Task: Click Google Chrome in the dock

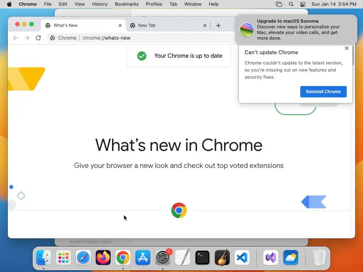Action: tap(123, 257)
